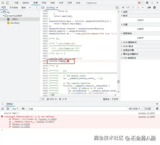The width and height of the screenshot is (160, 145).
Task: Show more navigator tabs chevron
Action: (30, 7)
